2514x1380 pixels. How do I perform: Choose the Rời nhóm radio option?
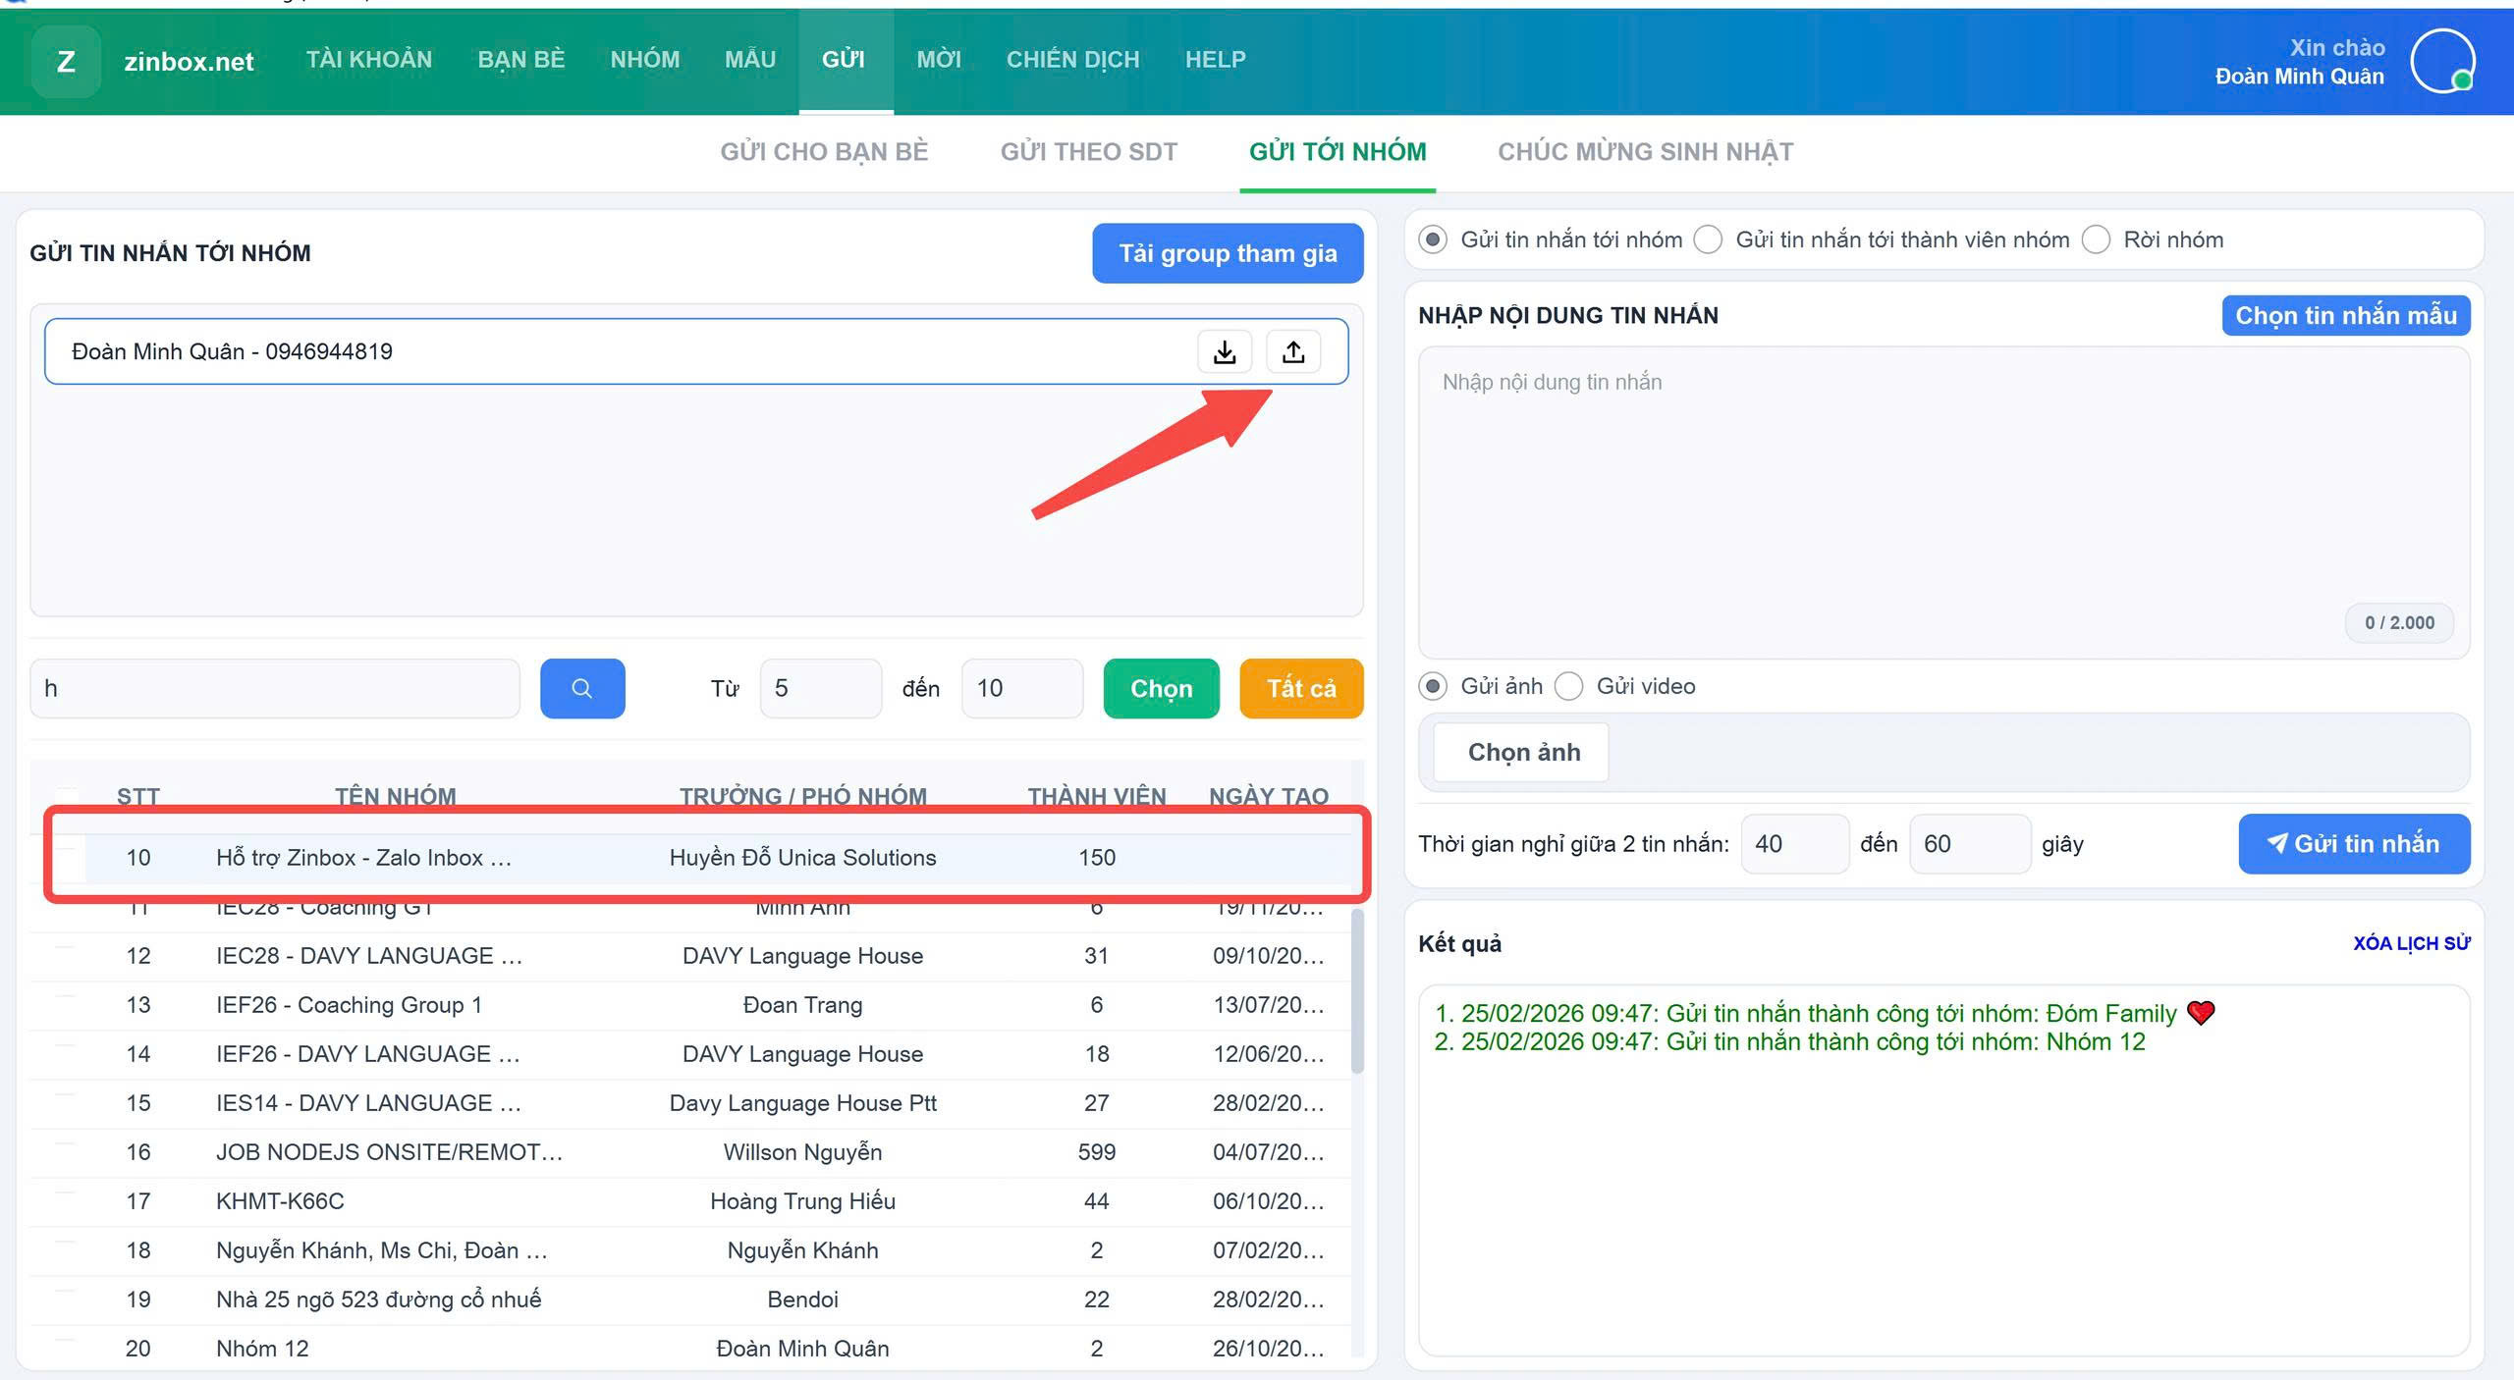point(2096,240)
